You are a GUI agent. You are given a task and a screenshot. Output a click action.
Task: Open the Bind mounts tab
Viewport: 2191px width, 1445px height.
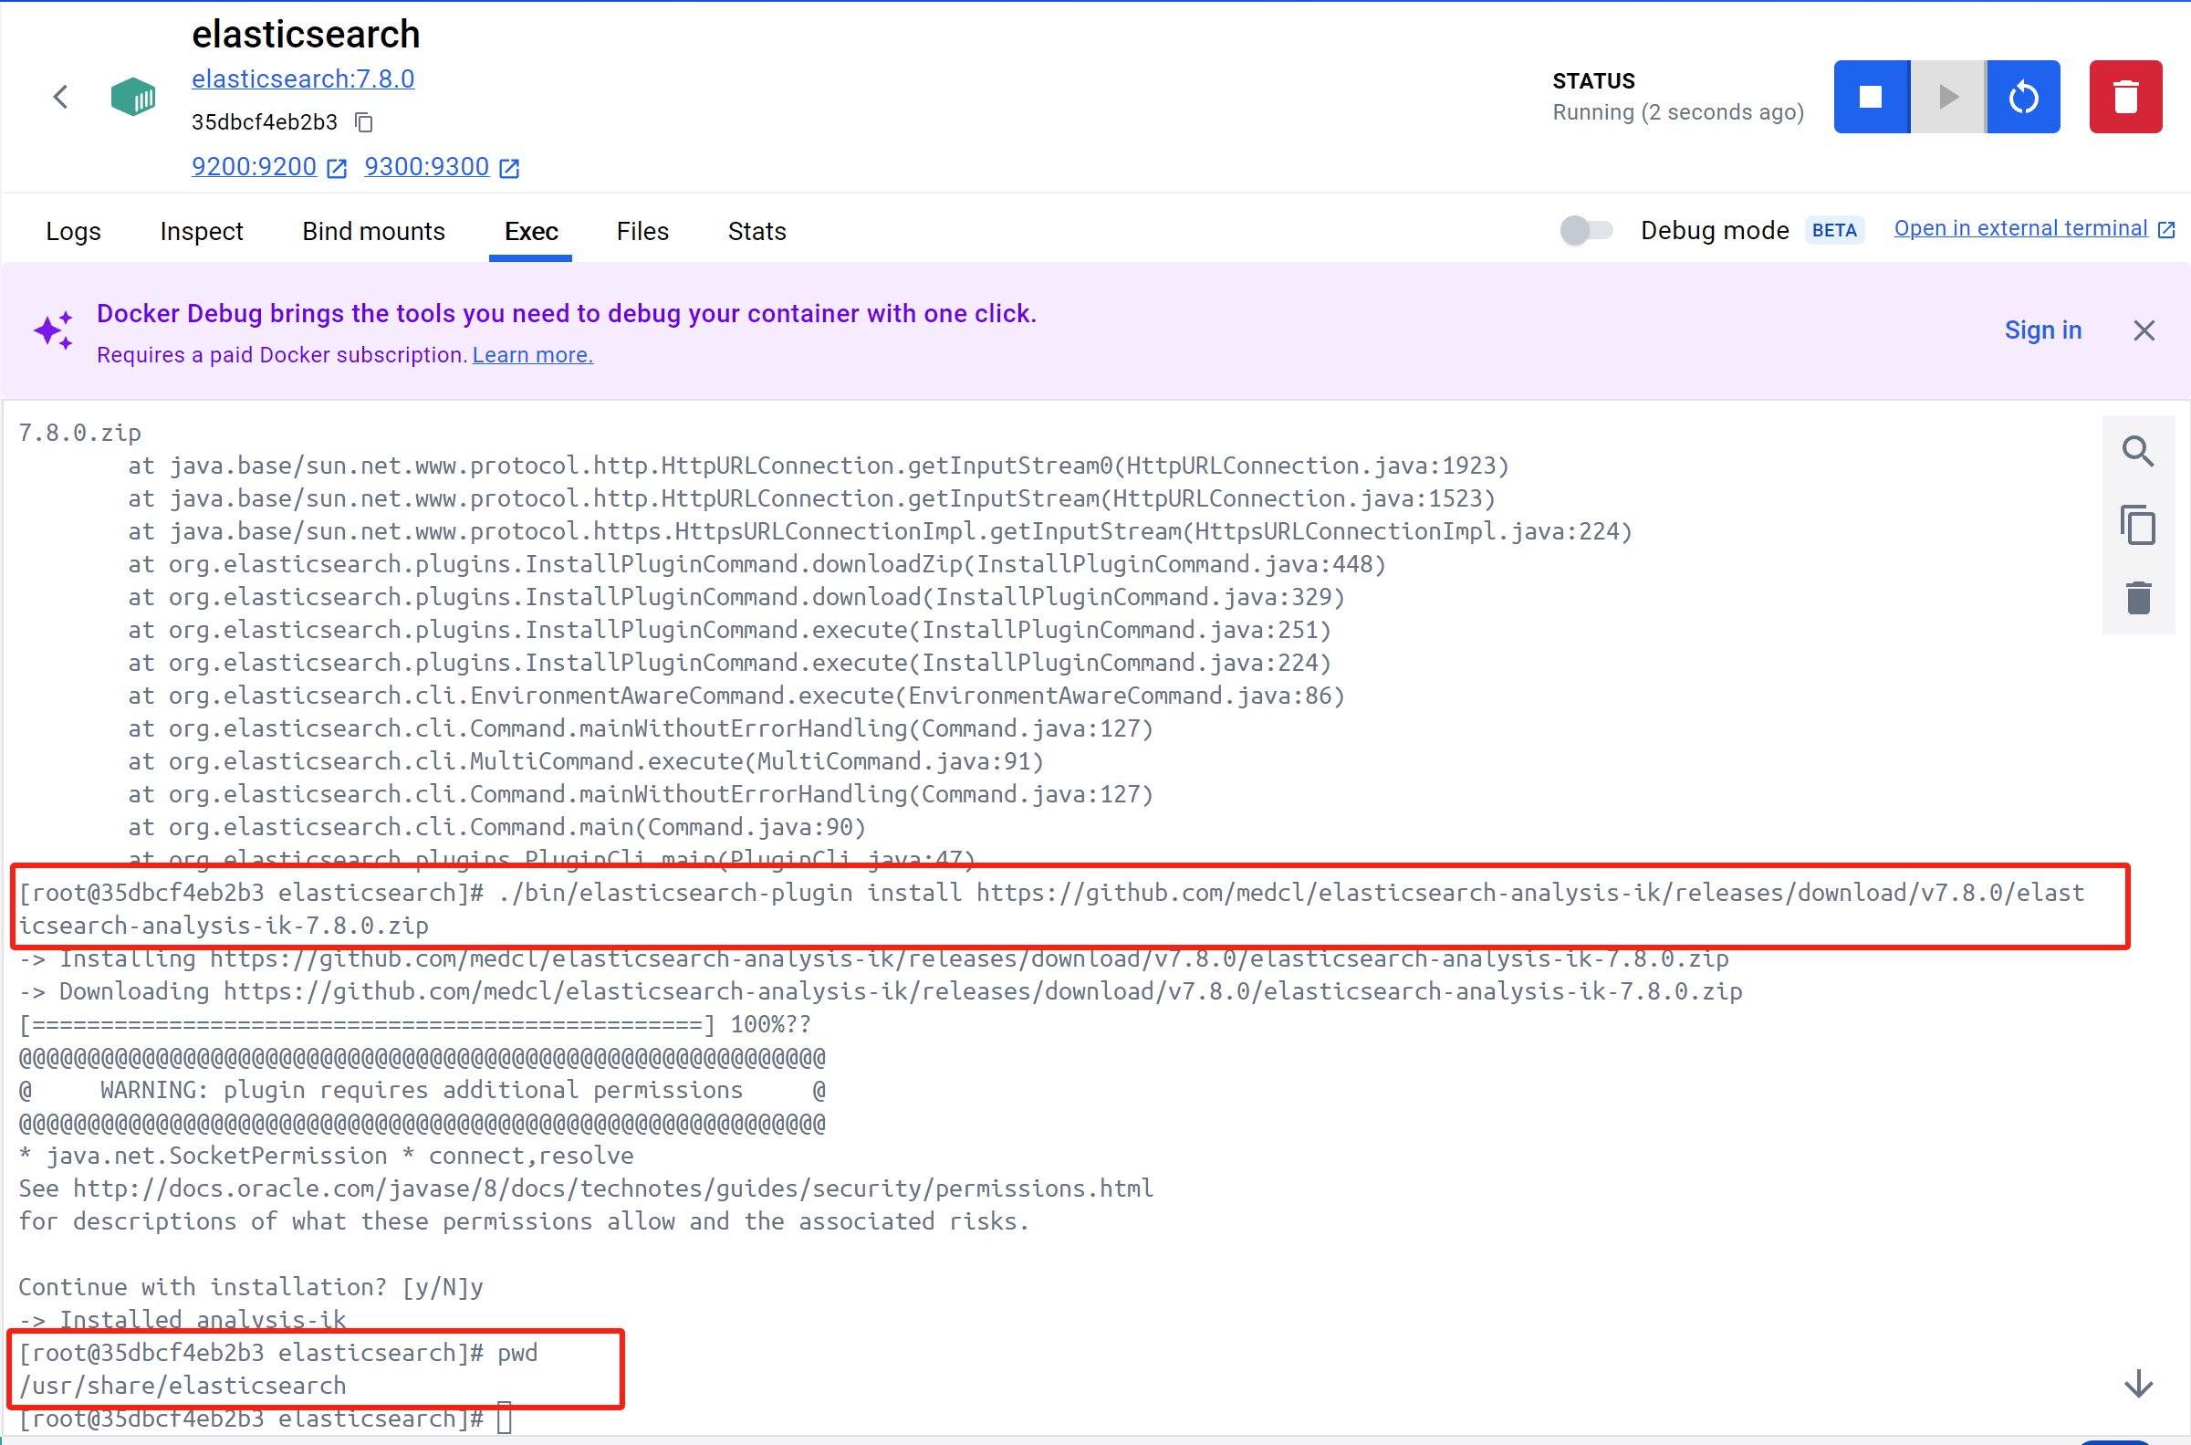(374, 231)
